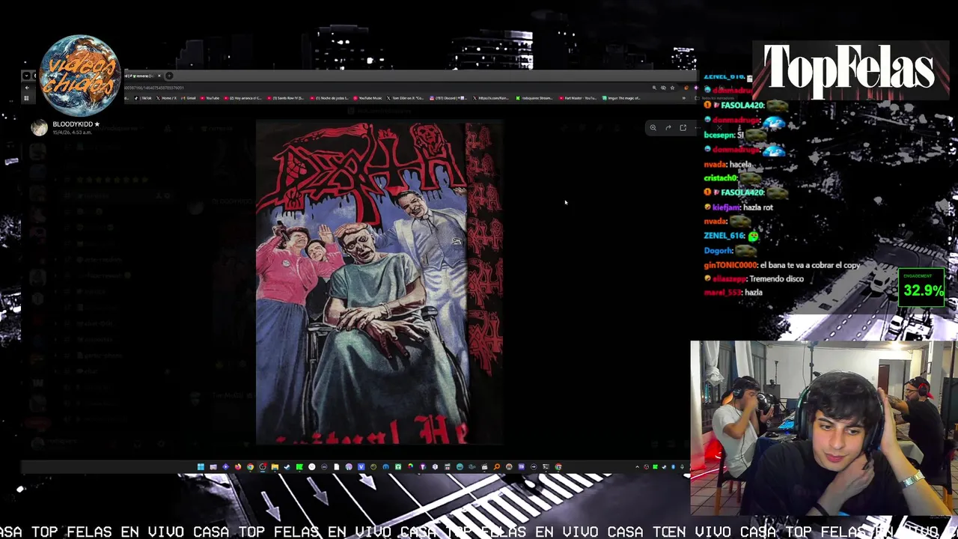The image size is (958, 539).
Task: Open the Hoy arranca el C... bookmark
Action: (x=242, y=98)
